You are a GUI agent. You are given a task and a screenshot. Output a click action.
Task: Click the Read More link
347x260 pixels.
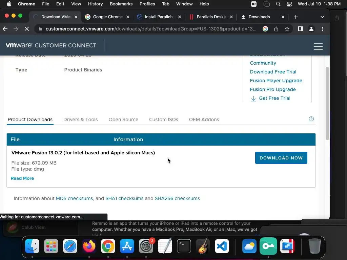tap(22, 178)
